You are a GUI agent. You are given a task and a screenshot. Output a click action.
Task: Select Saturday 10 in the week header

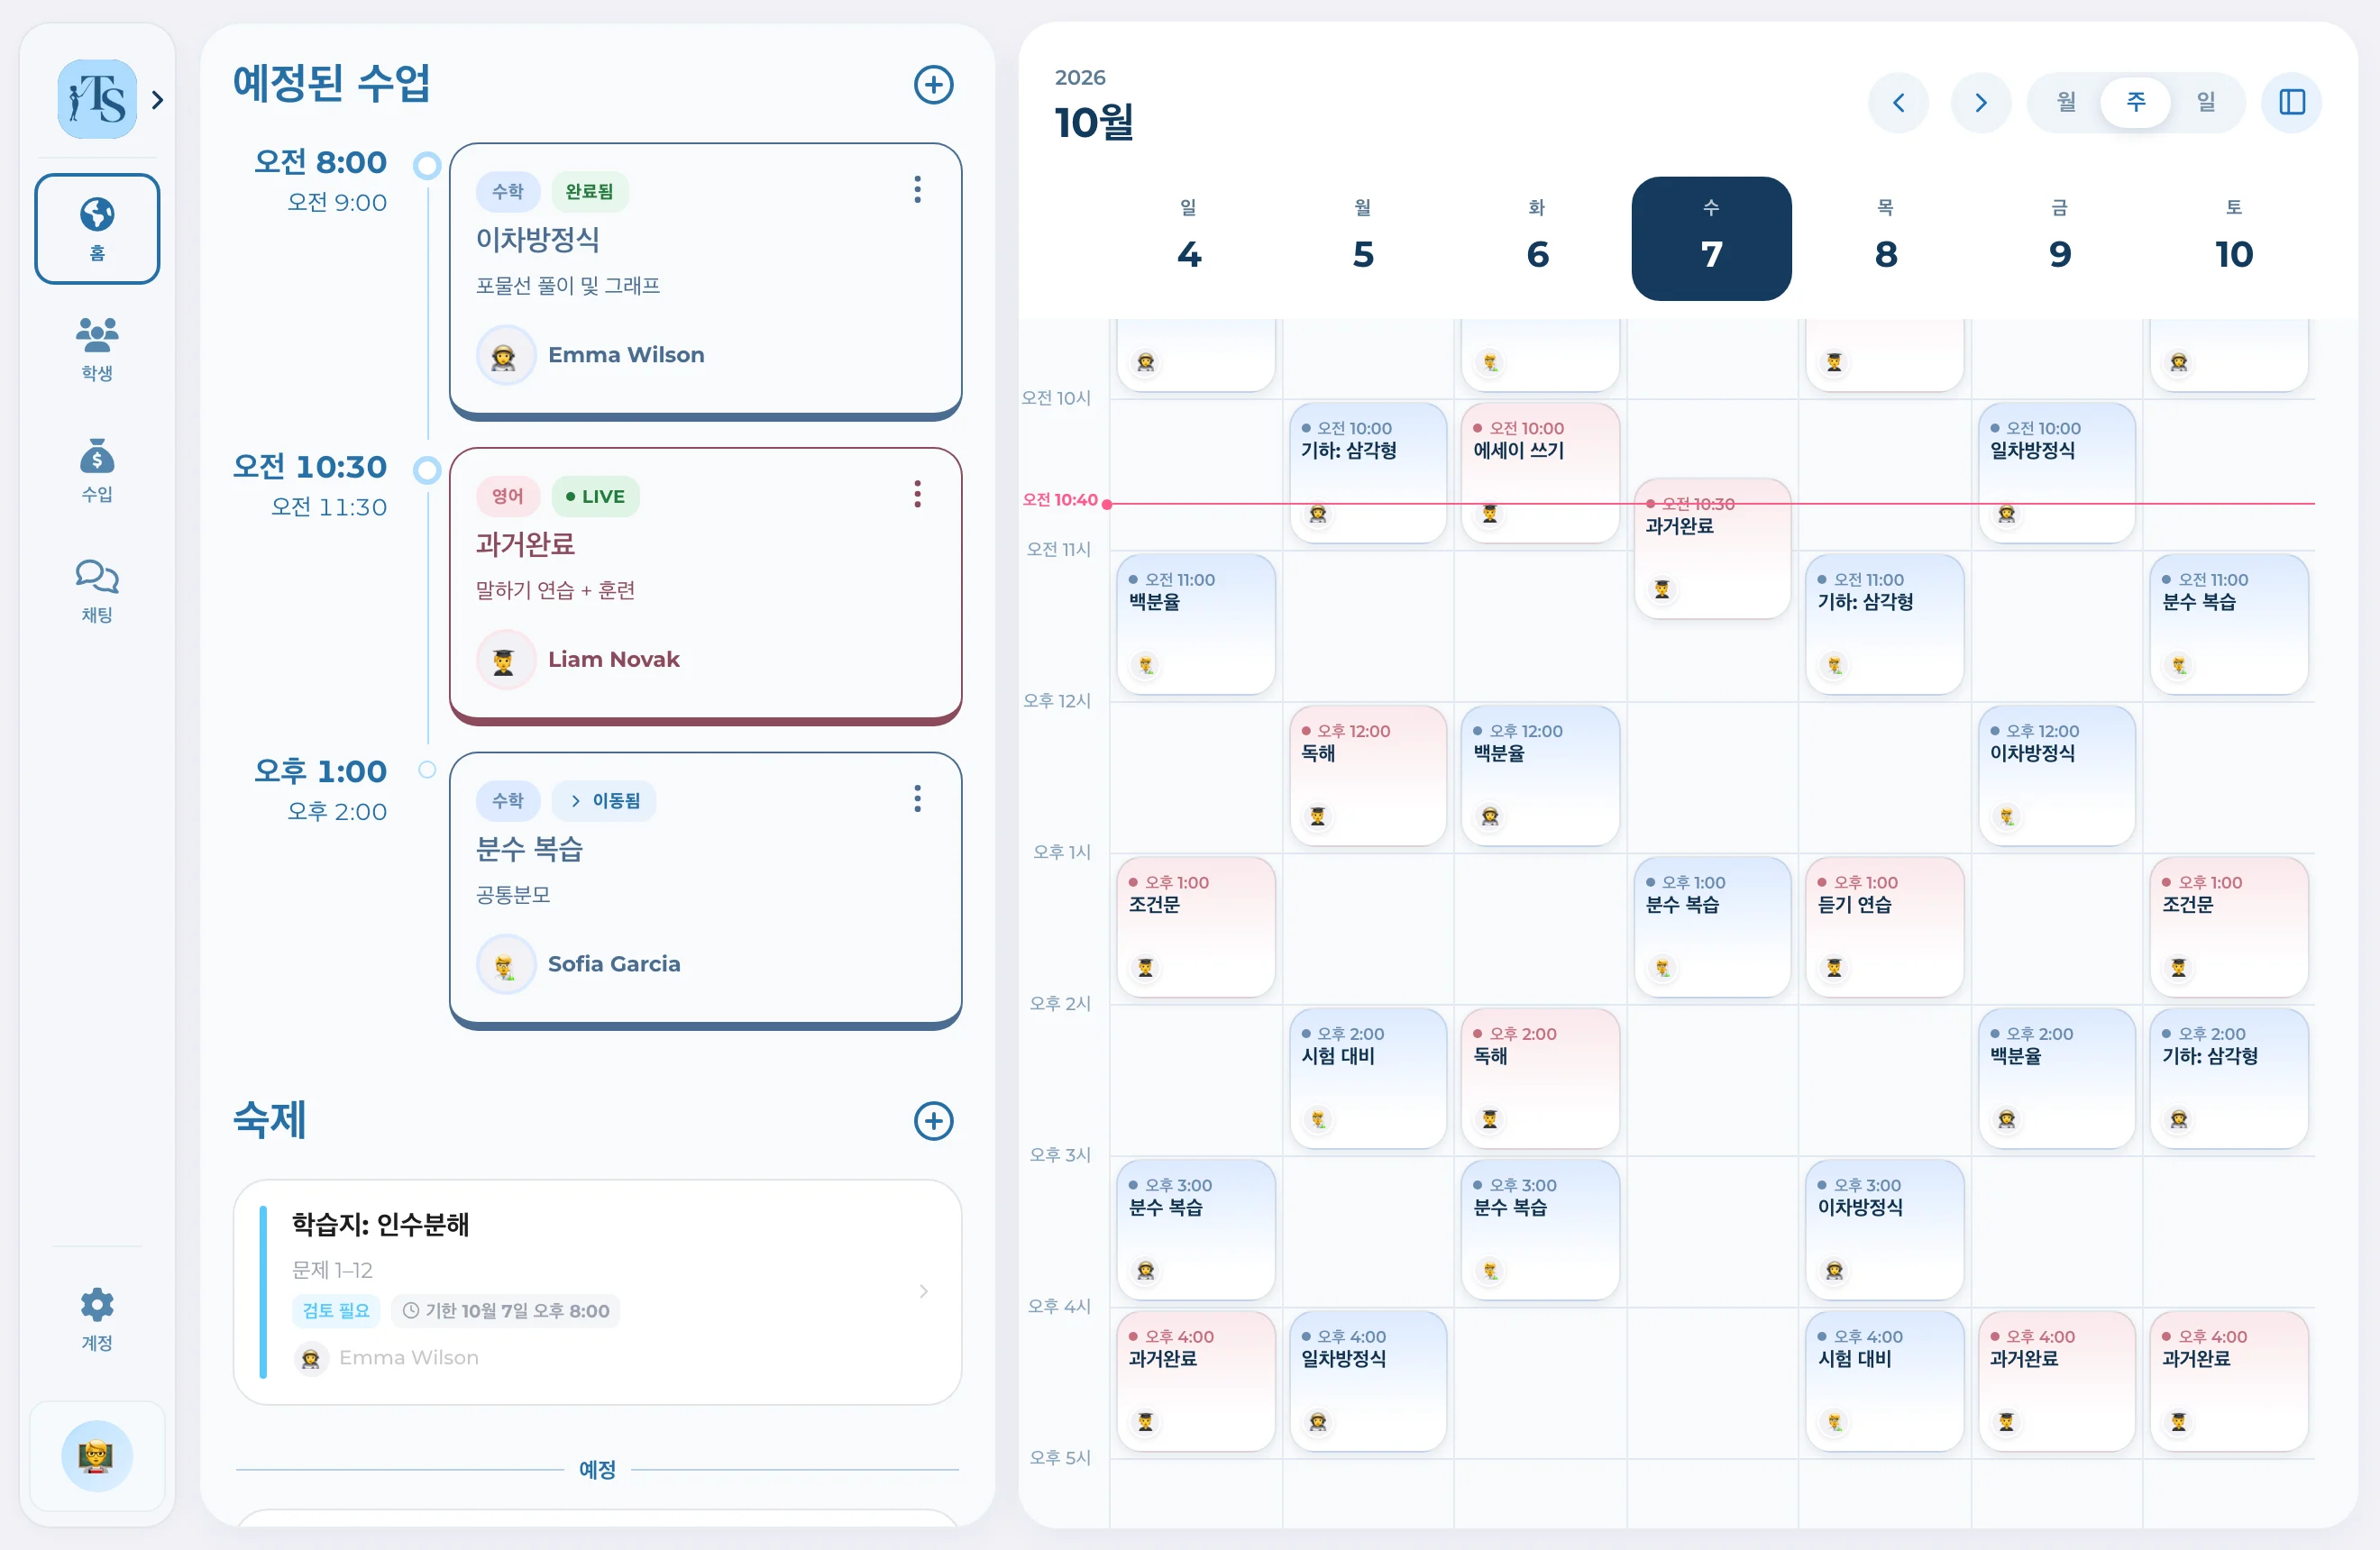(x=2233, y=238)
